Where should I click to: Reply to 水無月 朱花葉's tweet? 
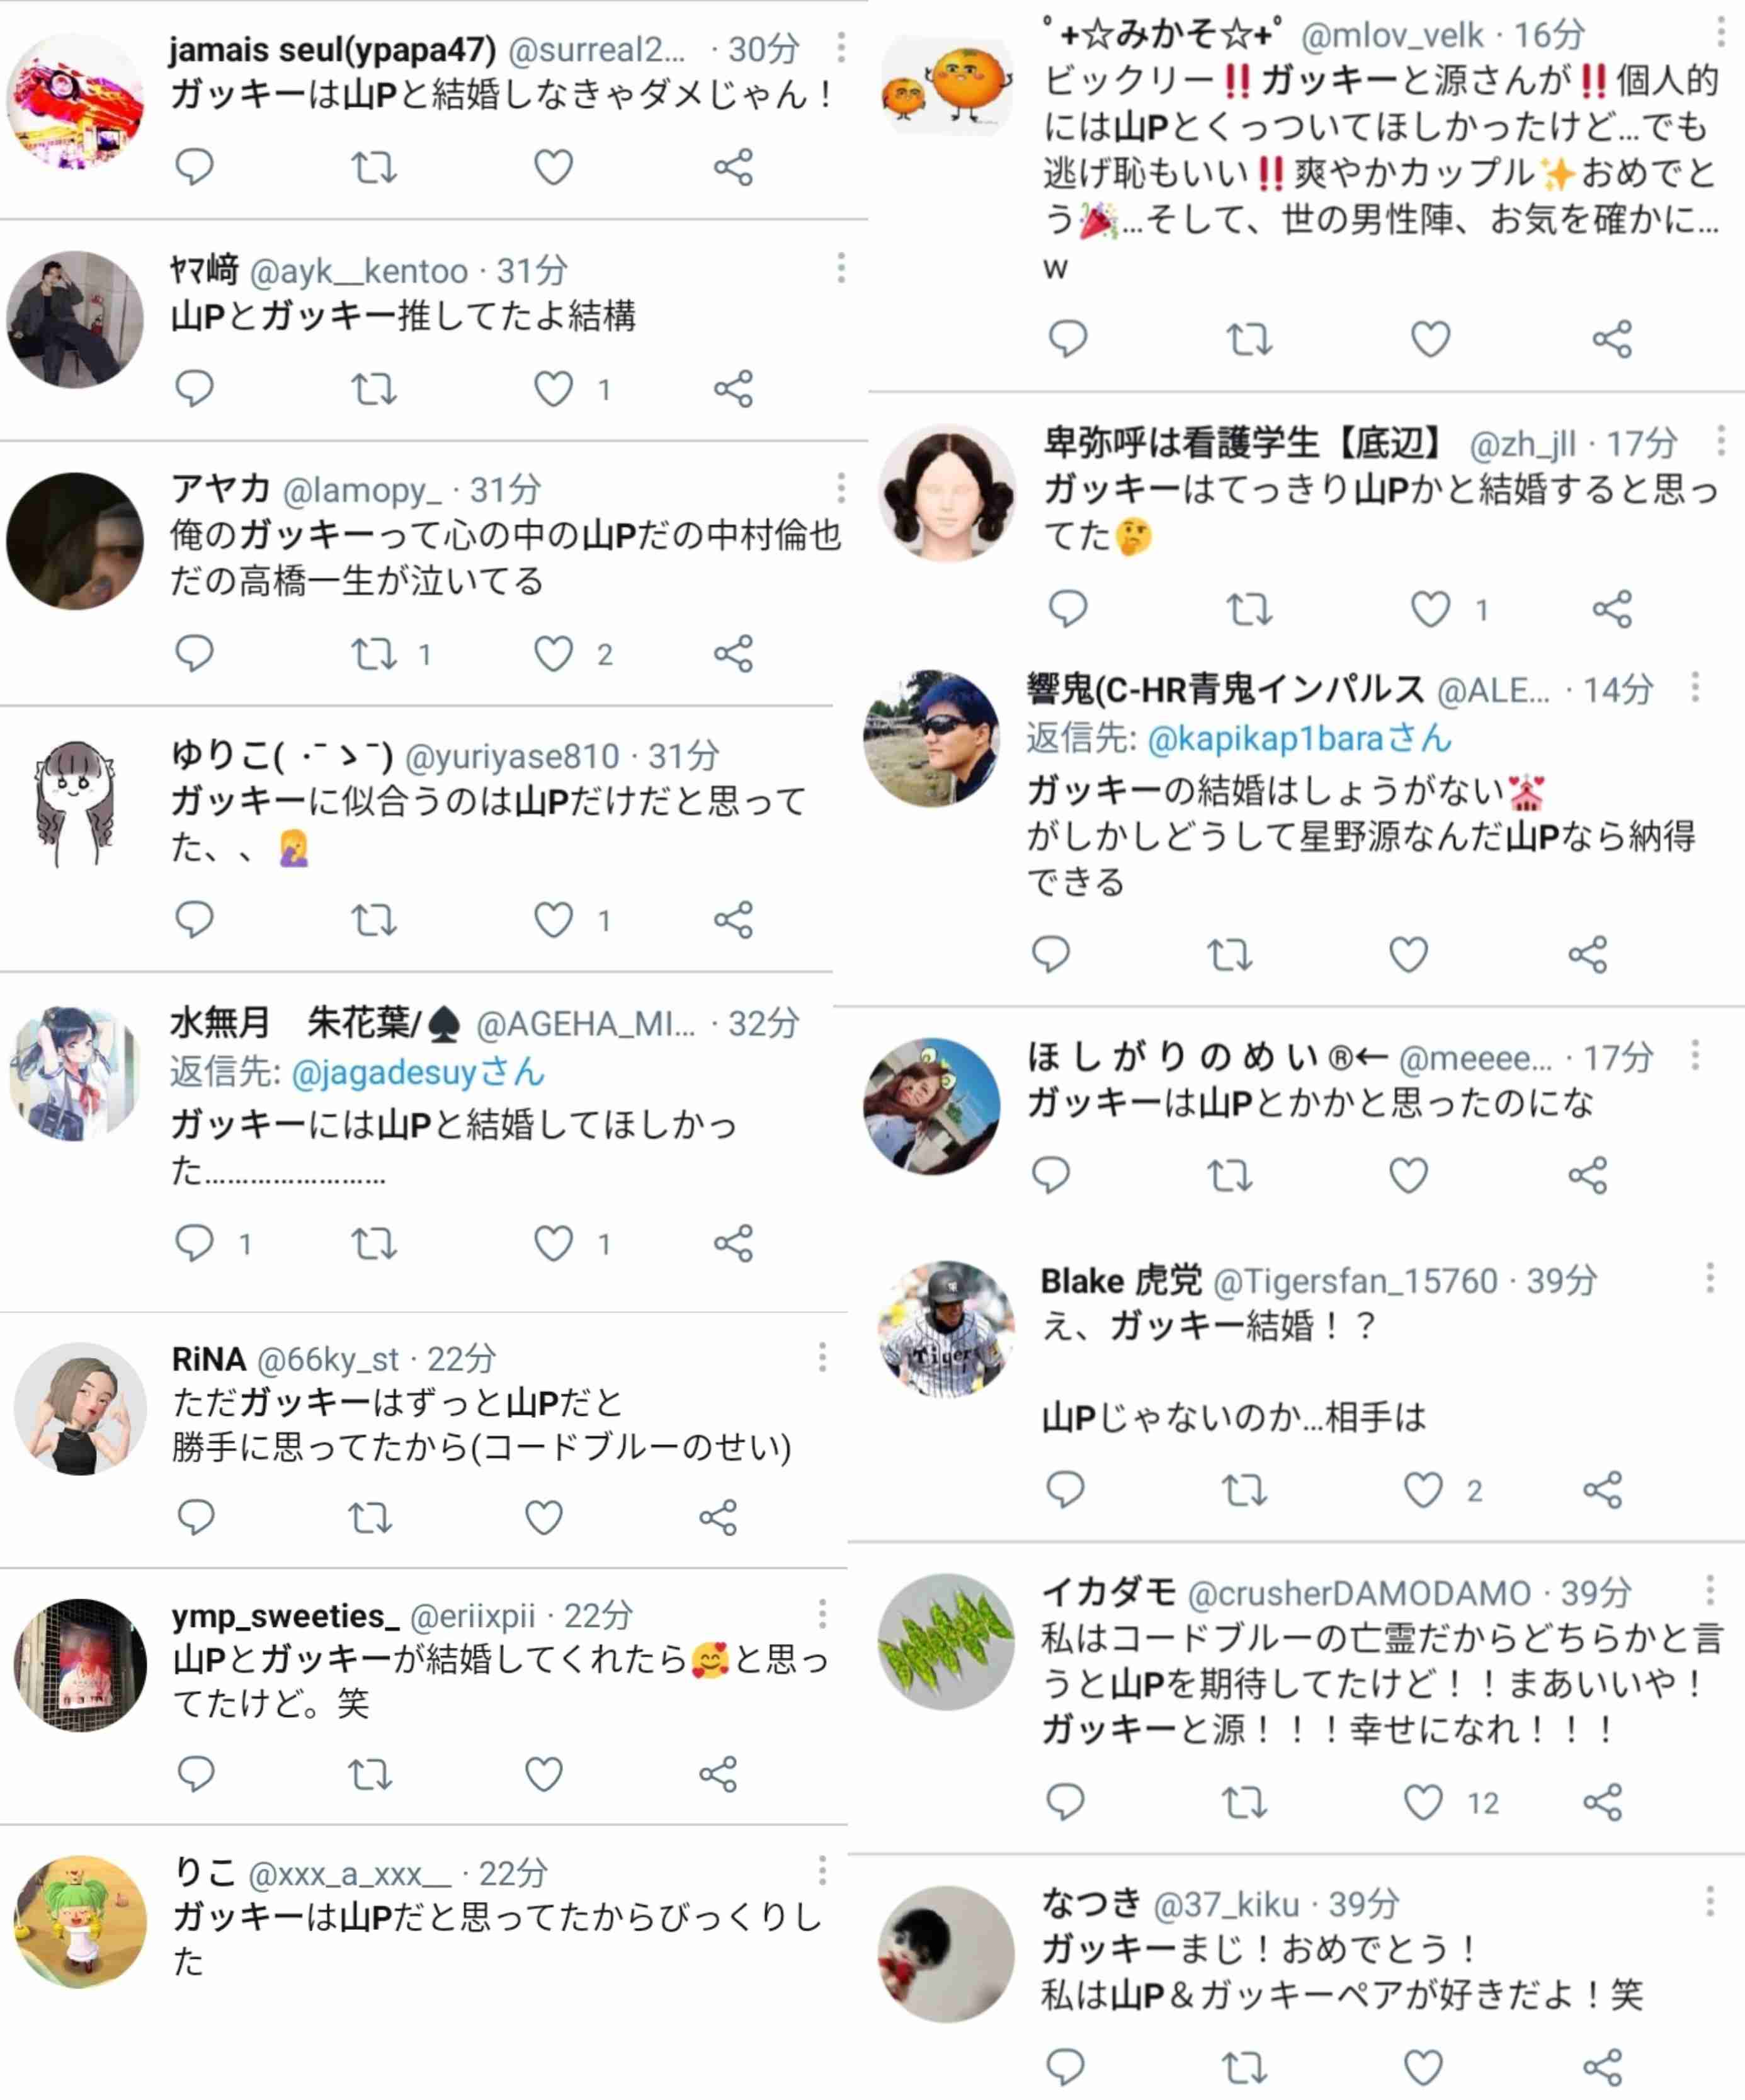pyautogui.click(x=194, y=1243)
